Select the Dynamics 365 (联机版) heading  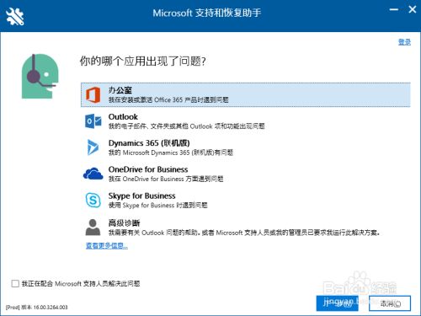(149, 143)
